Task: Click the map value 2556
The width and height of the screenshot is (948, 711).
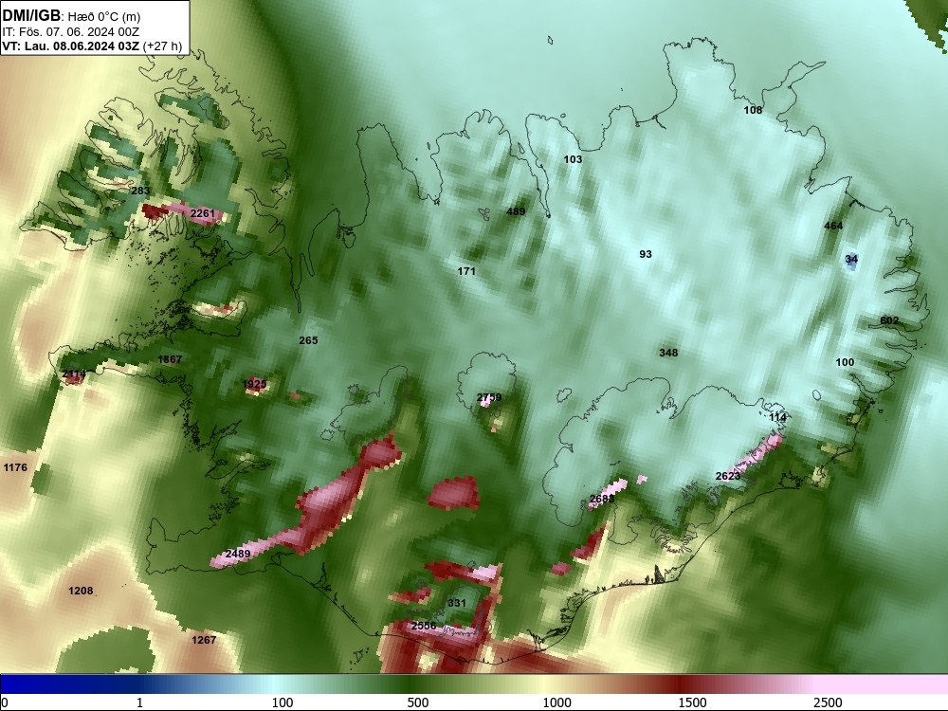Action: point(423,626)
